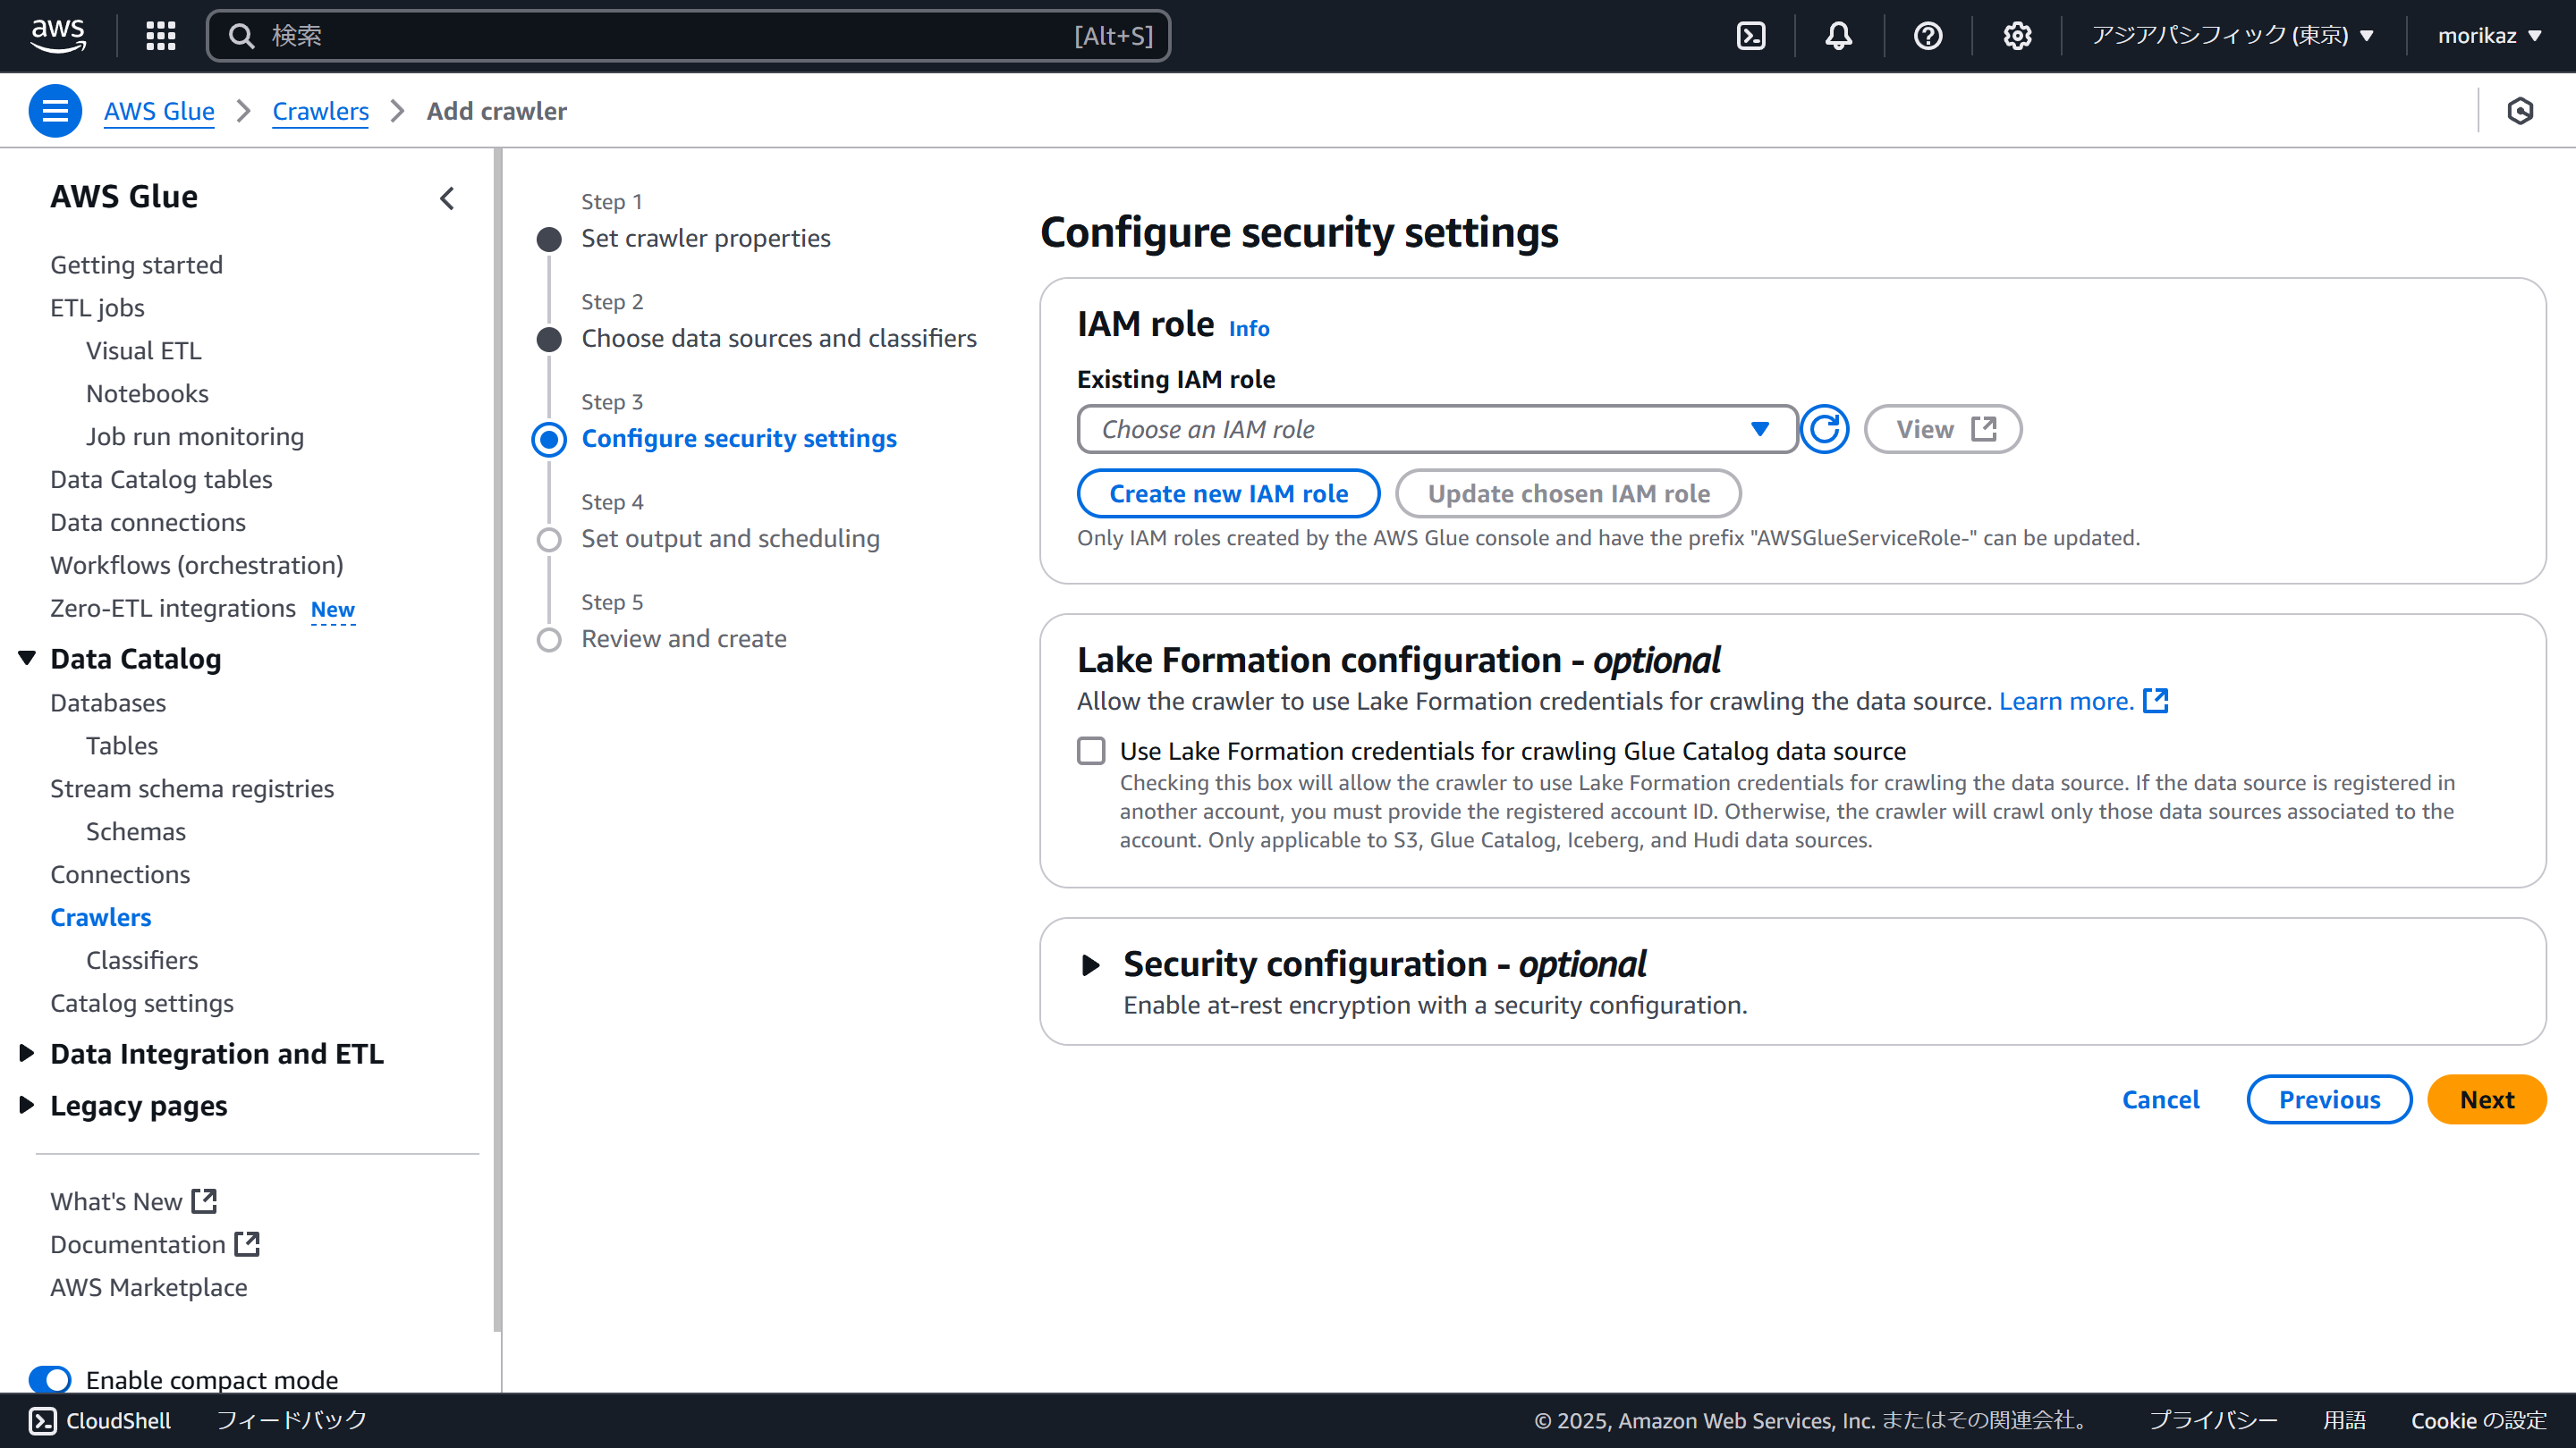The image size is (2576, 1448).
Task: Open Data Catalog tables in sidebar
Action: pyautogui.click(x=161, y=480)
